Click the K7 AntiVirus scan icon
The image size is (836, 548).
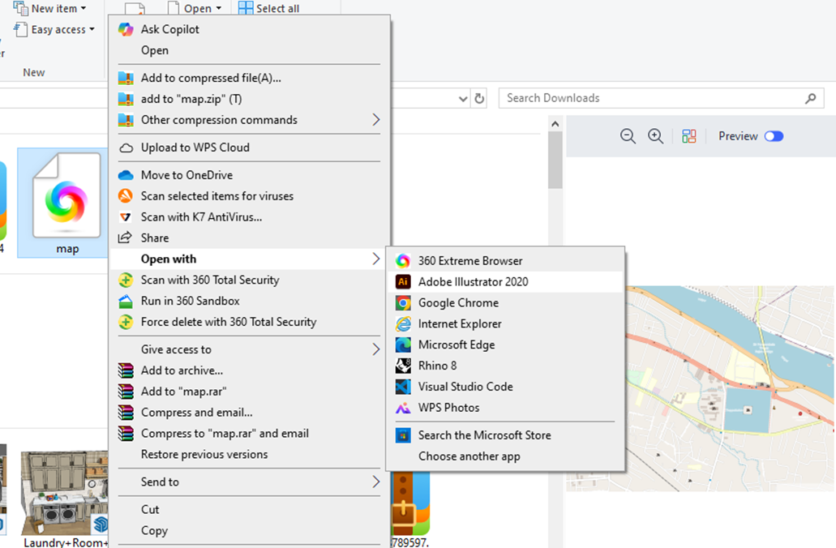click(x=126, y=217)
